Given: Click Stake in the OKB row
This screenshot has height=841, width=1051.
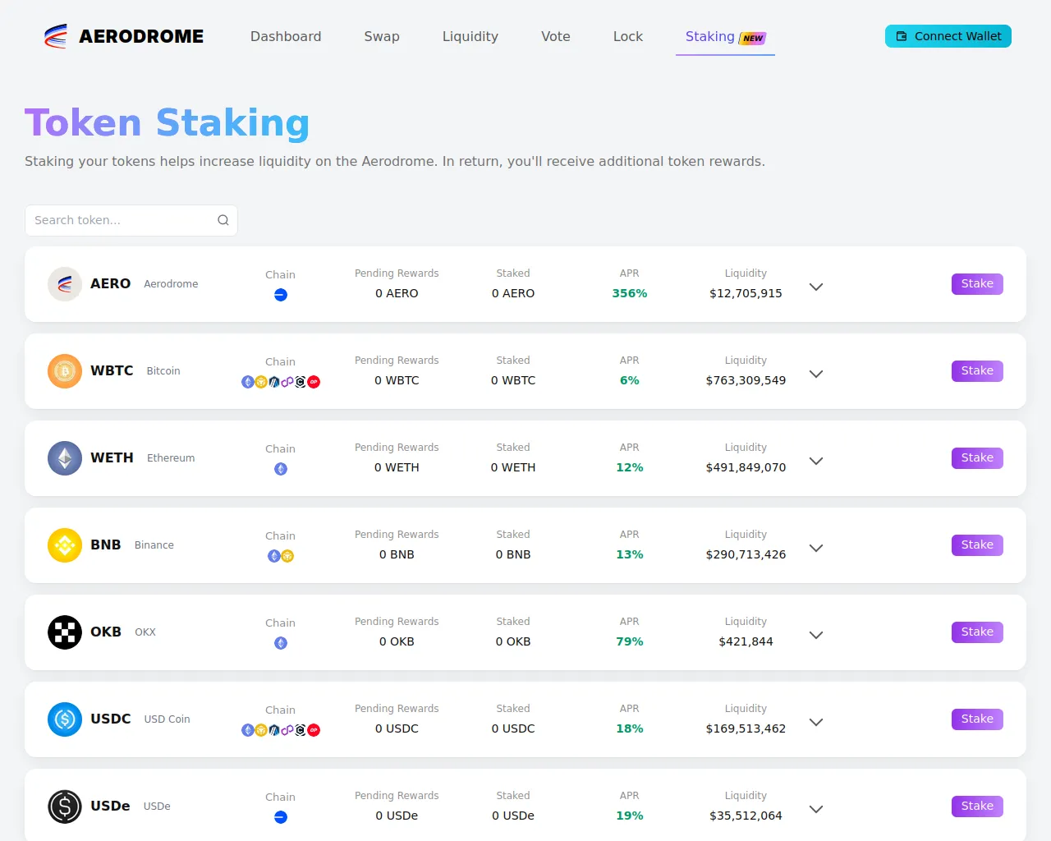Looking at the screenshot, I should pos(977,632).
